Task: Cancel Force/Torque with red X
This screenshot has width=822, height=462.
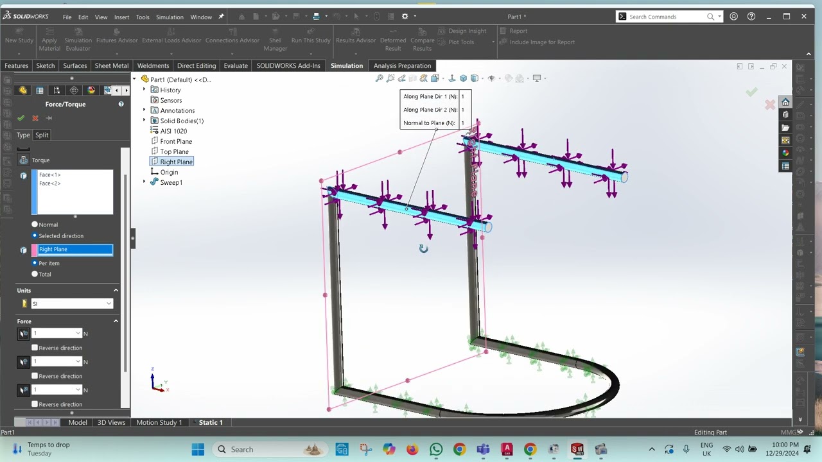Action: click(35, 118)
